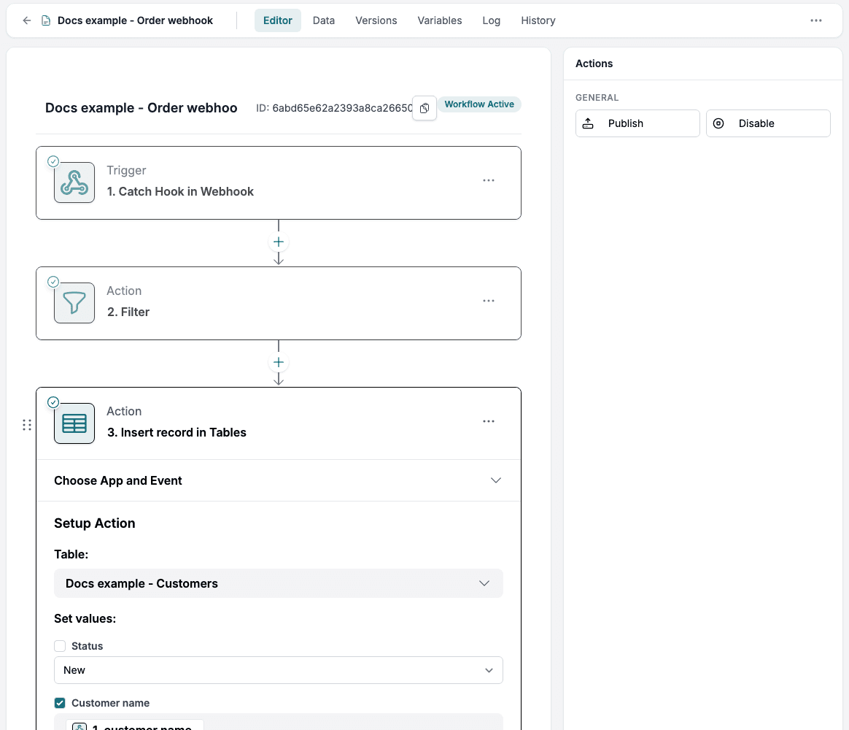Add a step after the Filter action
The width and height of the screenshot is (849, 730).
(x=279, y=362)
